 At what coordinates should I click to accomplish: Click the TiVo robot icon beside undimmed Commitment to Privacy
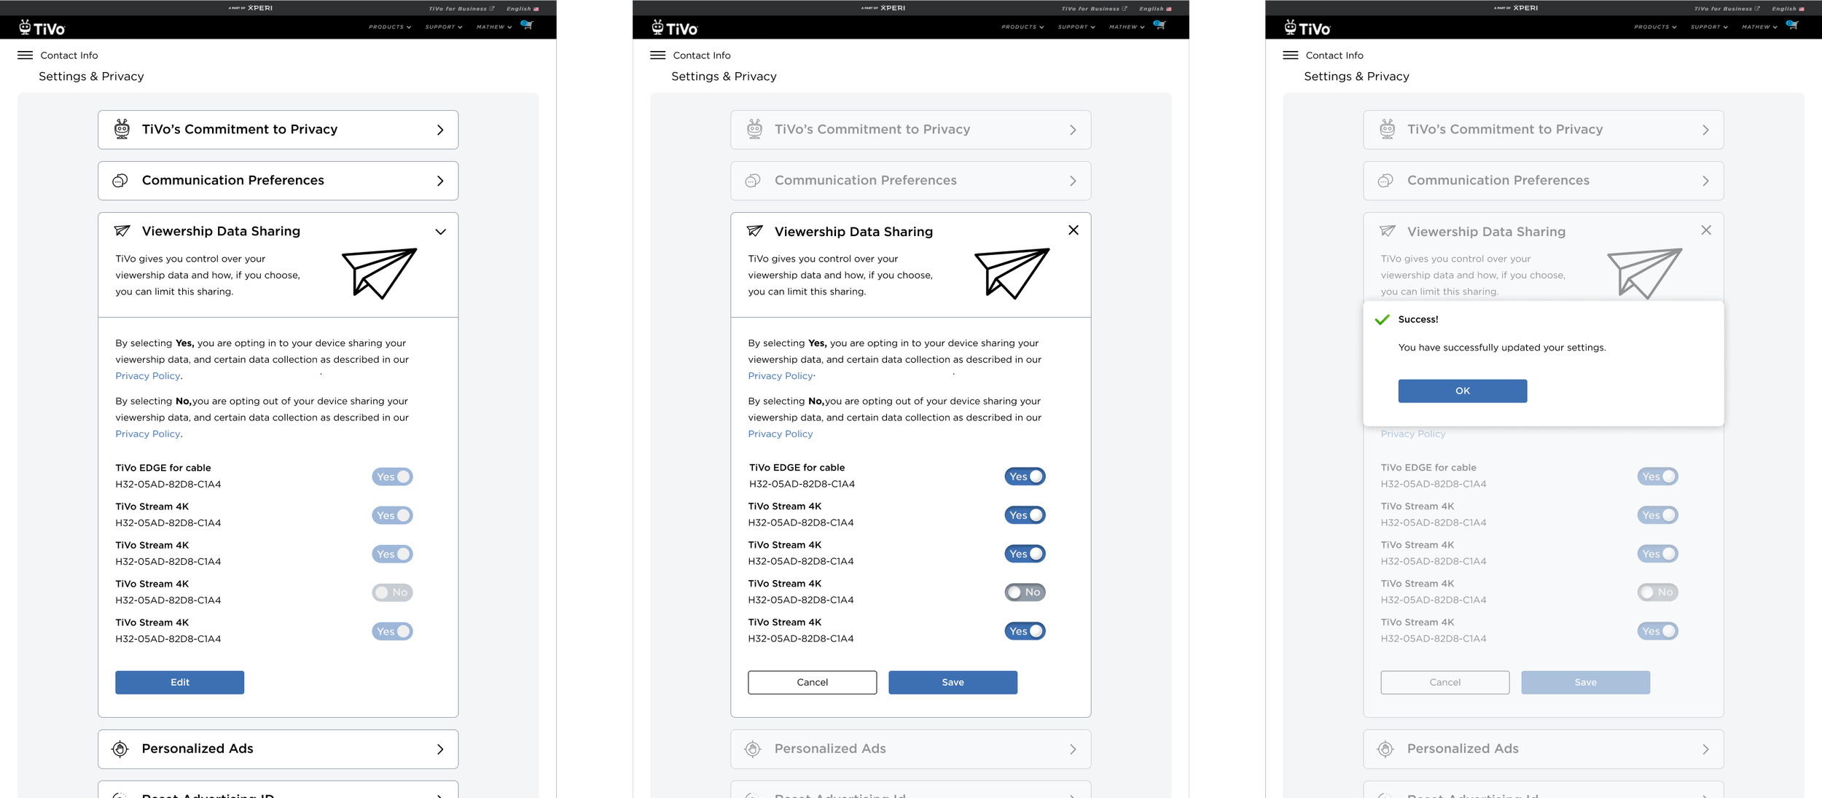pyautogui.click(x=122, y=129)
